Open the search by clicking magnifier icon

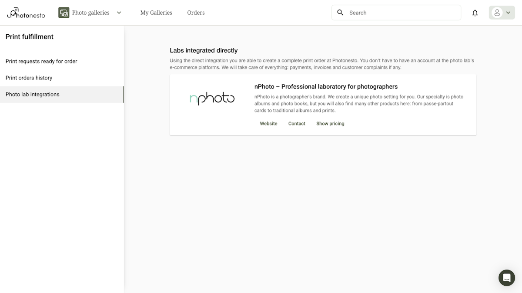pyautogui.click(x=340, y=13)
